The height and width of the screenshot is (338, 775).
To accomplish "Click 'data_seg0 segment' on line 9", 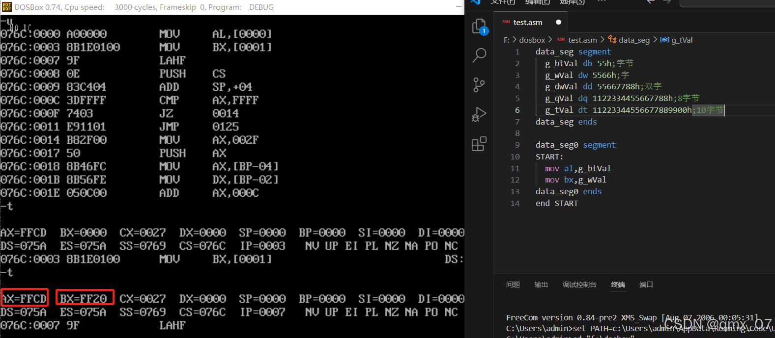I will point(575,145).
